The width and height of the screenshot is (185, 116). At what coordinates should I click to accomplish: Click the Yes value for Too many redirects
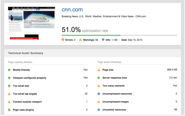tap(175, 86)
